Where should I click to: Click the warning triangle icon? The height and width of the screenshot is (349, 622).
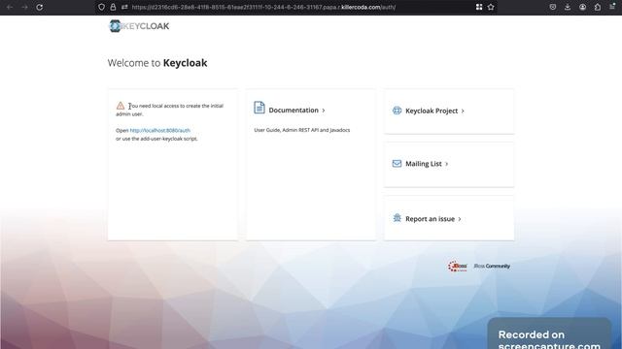pyautogui.click(x=121, y=106)
